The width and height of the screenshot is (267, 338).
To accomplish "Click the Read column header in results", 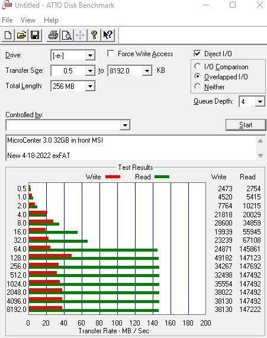I will click(x=247, y=177).
